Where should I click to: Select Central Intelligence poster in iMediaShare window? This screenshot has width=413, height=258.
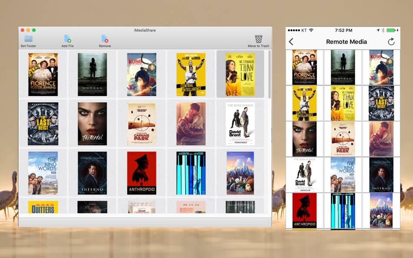click(x=191, y=75)
